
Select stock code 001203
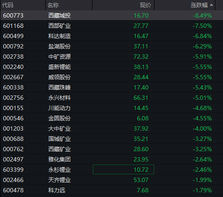pos(13,128)
